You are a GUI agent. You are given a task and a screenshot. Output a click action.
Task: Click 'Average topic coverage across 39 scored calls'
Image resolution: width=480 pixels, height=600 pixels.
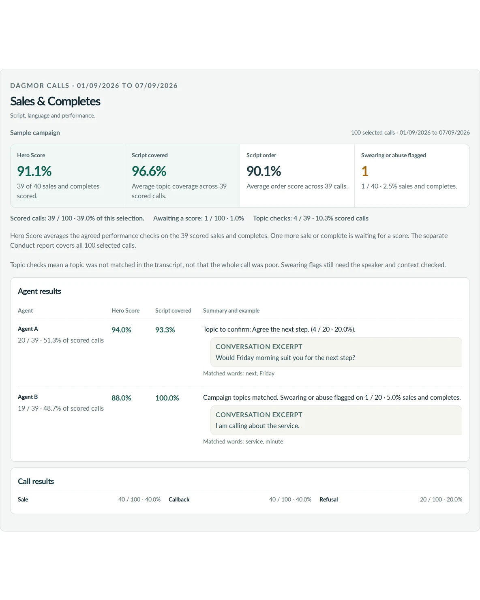(x=179, y=191)
